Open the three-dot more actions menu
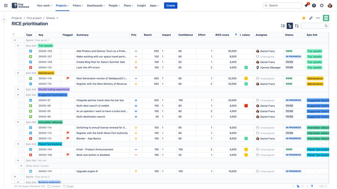Image resolution: width=337 pixels, height=189 pixels. (318, 18)
